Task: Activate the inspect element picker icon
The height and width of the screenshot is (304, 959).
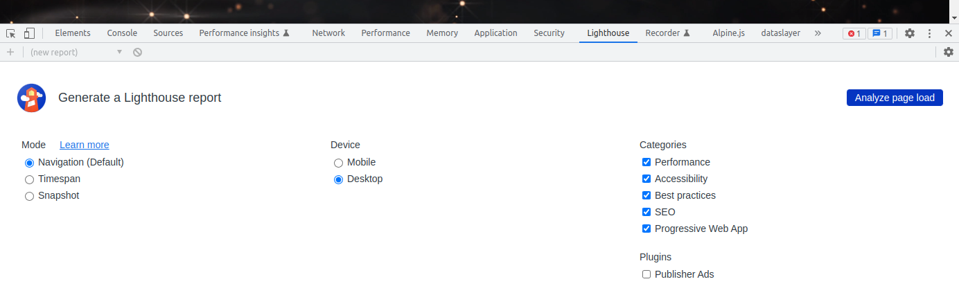Action: tap(10, 33)
